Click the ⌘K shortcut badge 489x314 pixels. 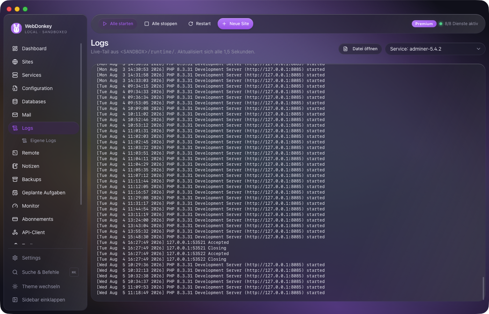(x=74, y=272)
